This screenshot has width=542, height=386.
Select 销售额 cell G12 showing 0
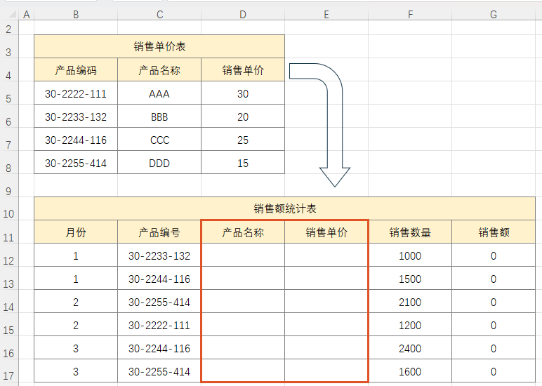pyautogui.click(x=494, y=255)
